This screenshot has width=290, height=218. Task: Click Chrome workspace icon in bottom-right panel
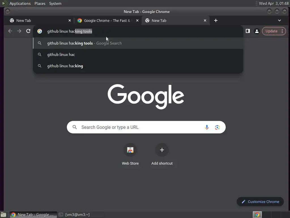(x=257, y=215)
